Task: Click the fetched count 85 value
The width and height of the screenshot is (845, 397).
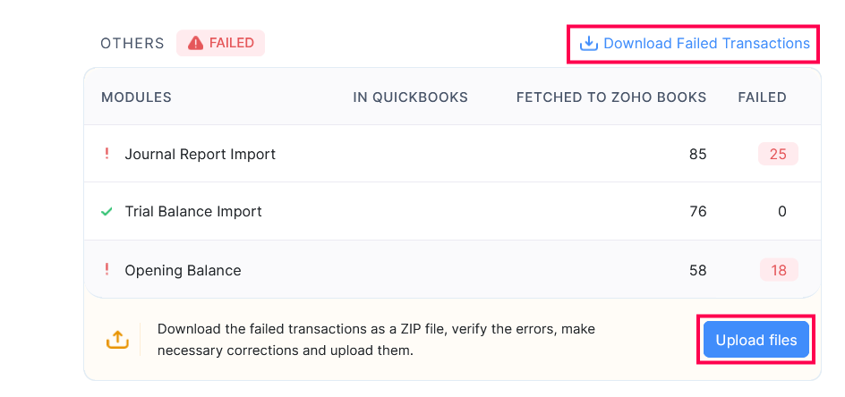Action: (697, 154)
